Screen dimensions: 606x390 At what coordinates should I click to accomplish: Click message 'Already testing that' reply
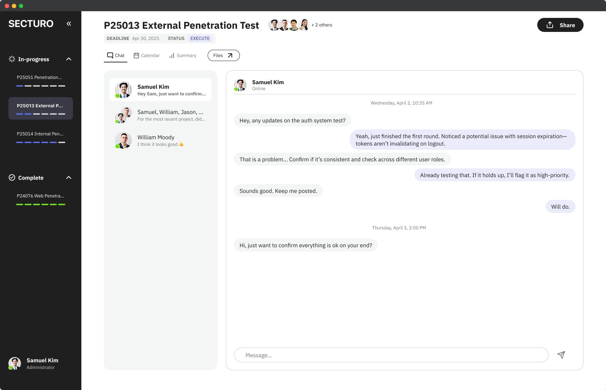(495, 175)
